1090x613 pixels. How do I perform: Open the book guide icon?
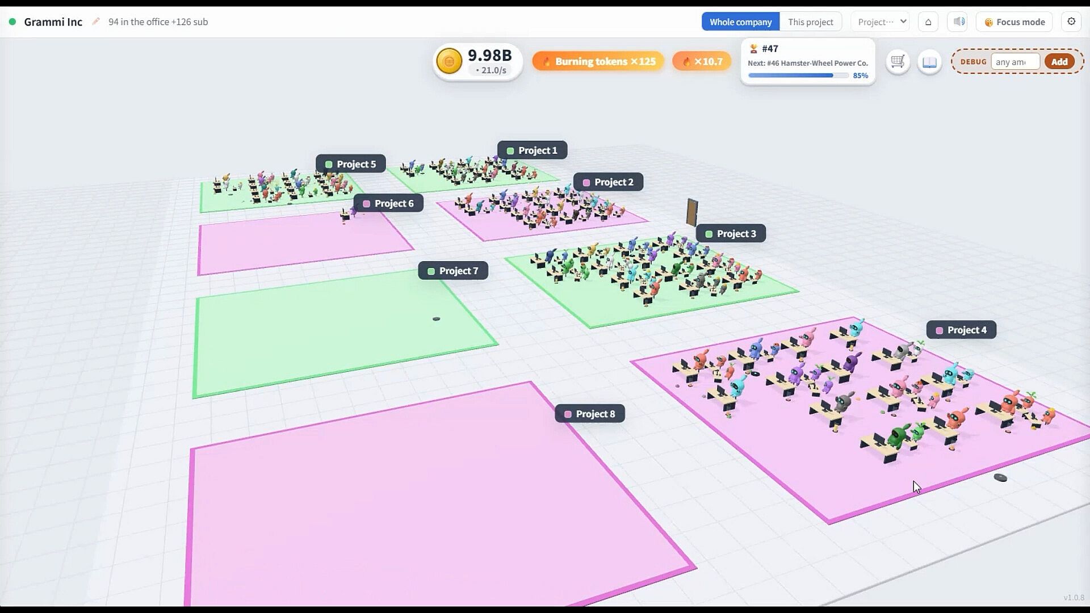[x=929, y=61]
